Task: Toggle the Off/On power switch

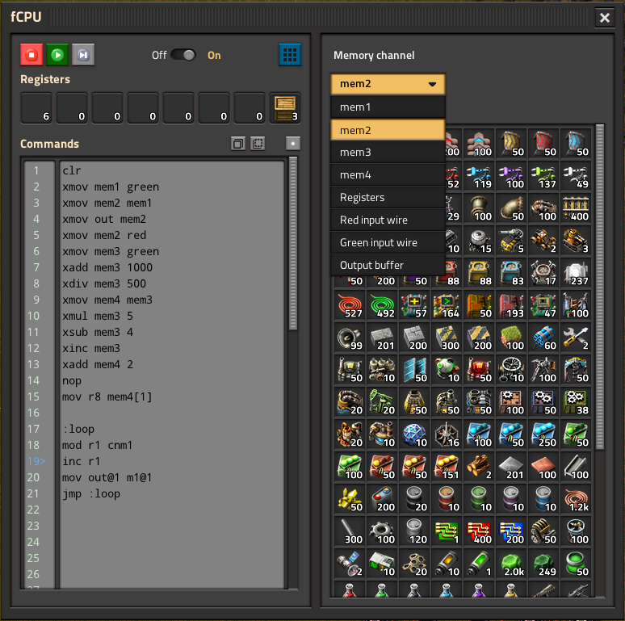Action: [x=183, y=55]
